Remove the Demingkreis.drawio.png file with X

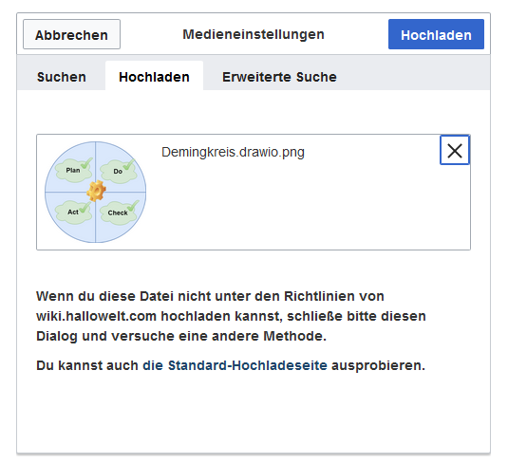(454, 151)
